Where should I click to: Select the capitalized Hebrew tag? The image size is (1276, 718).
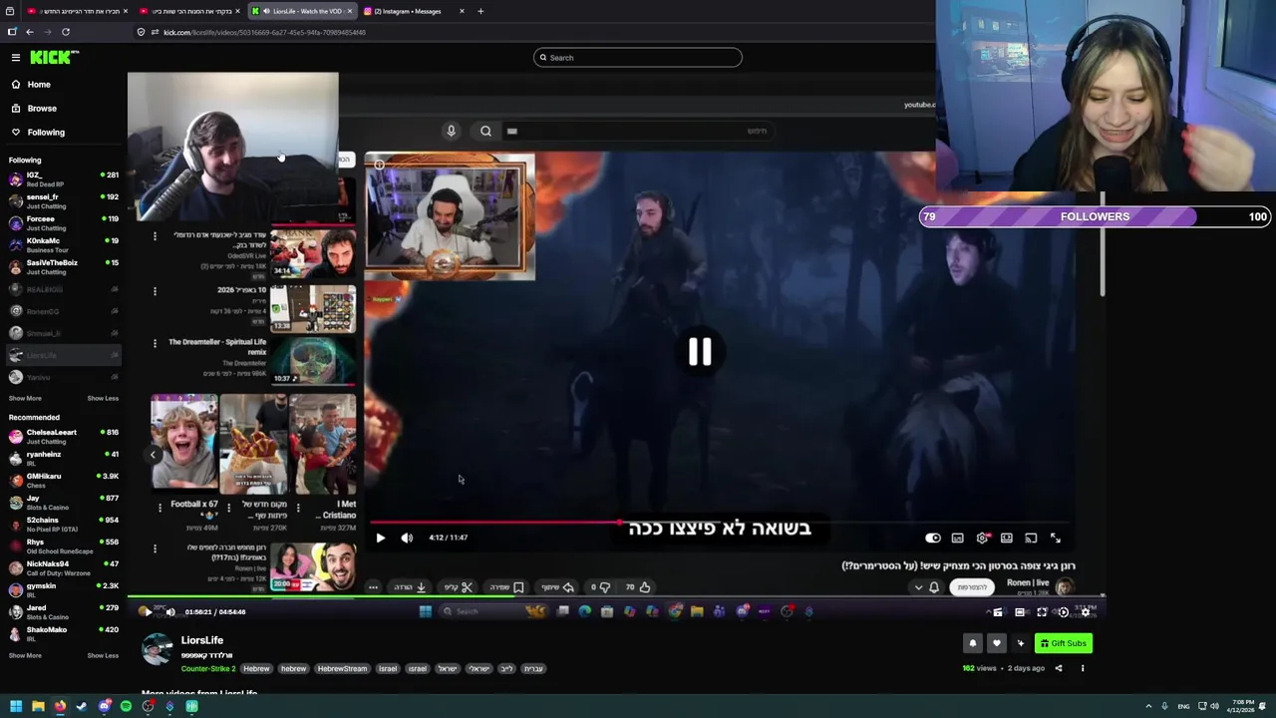(x=256, y=669)
